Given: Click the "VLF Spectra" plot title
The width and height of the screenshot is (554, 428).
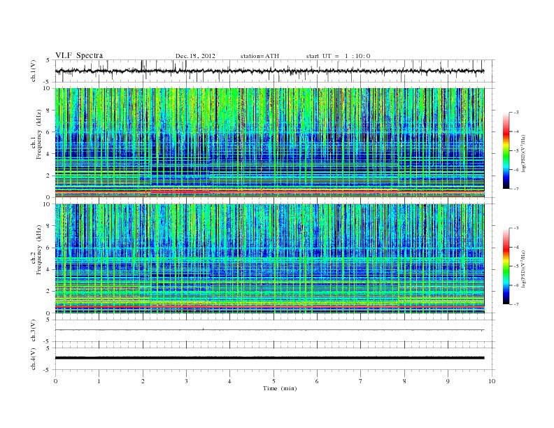Looking at the screenshot, I should [x=79, y=55].
